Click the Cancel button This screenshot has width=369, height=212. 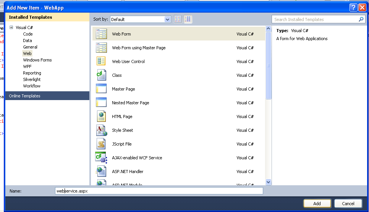348,203
